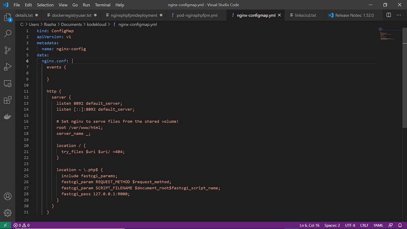Open the Docker view icon
Viewport: 407px width, 229px height.
pyautogui.click(x=8, y=116)
